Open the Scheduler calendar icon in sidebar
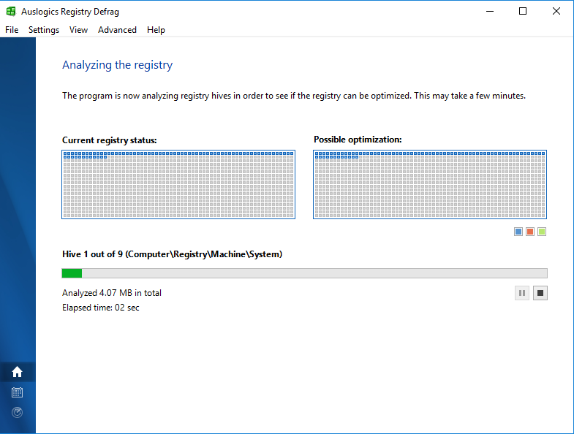This screenshot has width=574, height=434. tap(18, 392)
